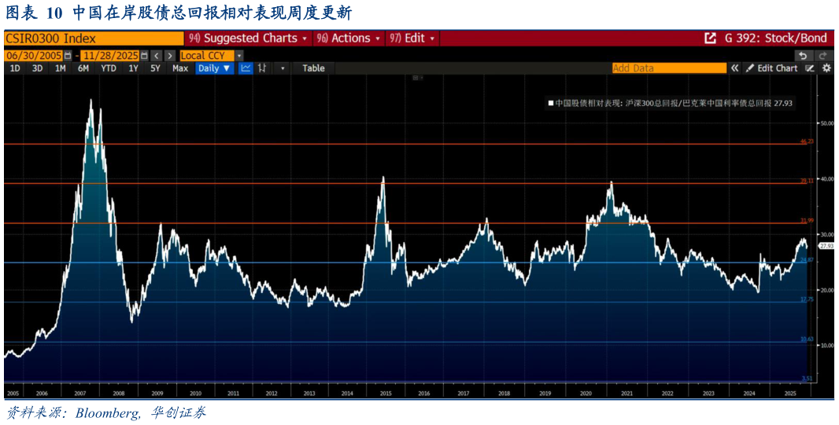Open the Actions menu
839x425 pixels.
click(349, 38)
